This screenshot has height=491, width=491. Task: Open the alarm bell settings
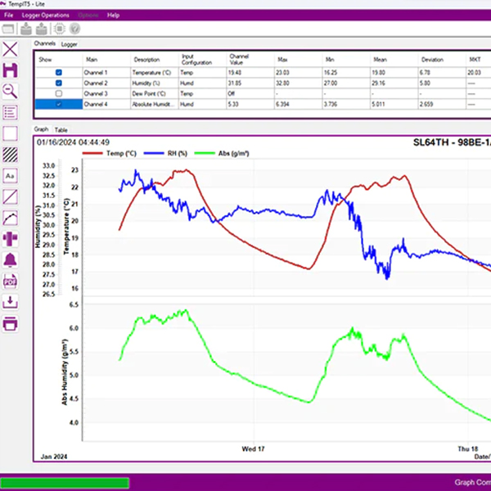(11, 260)
